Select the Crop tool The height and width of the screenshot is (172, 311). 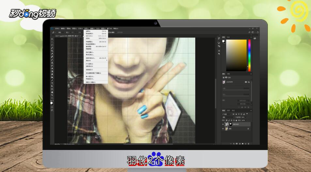(52, 51)
